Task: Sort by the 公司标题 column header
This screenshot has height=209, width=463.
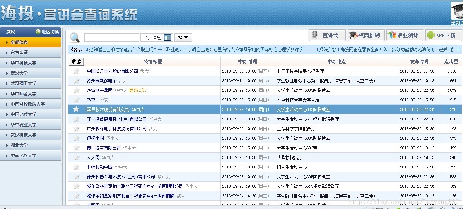Action: click(x=153, y=61)
